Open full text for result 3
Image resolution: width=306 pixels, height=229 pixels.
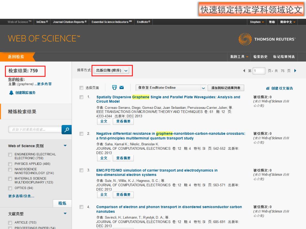104,194
